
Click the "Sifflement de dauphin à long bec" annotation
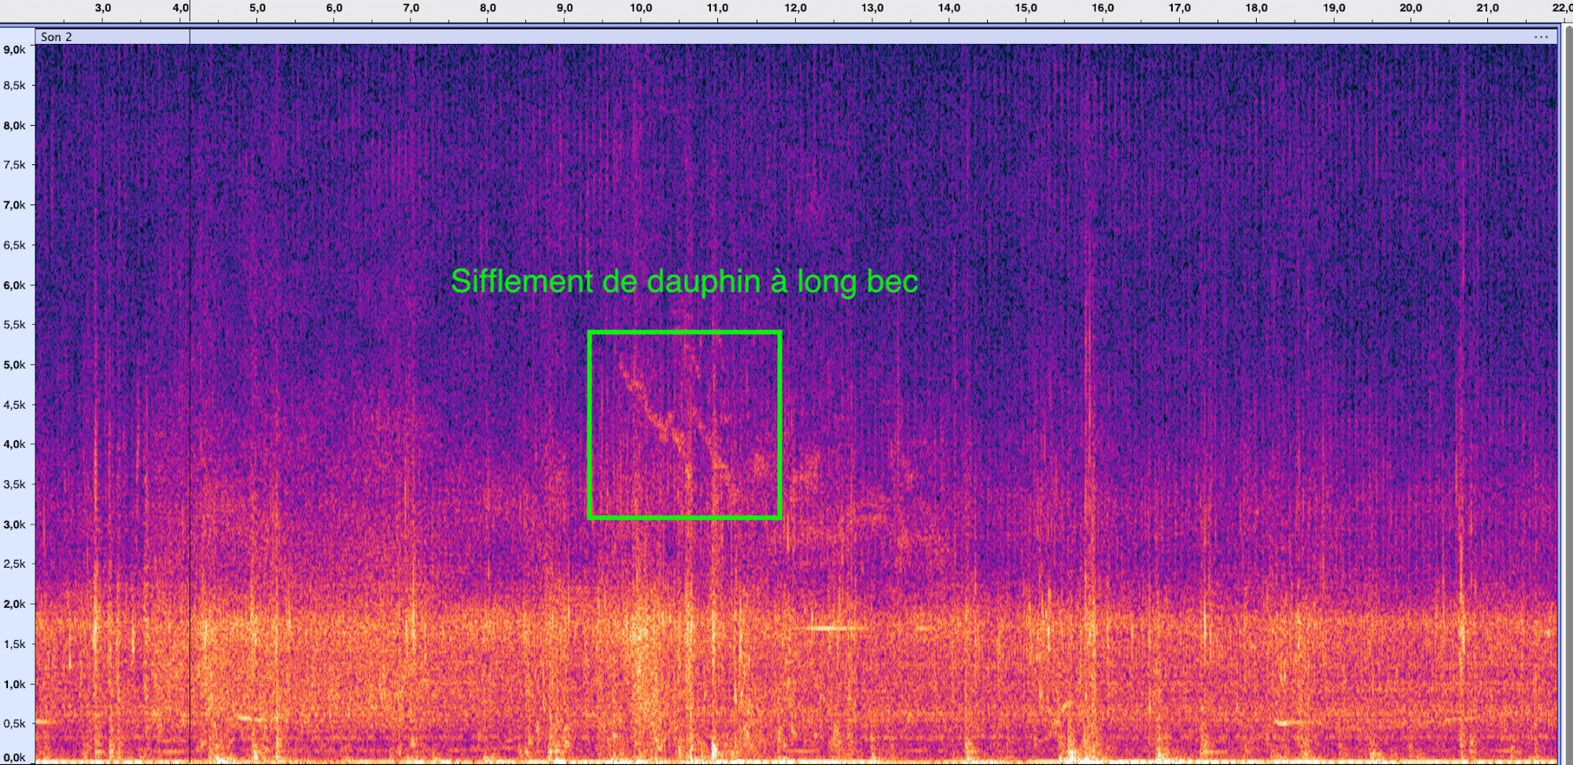[684, 281]
